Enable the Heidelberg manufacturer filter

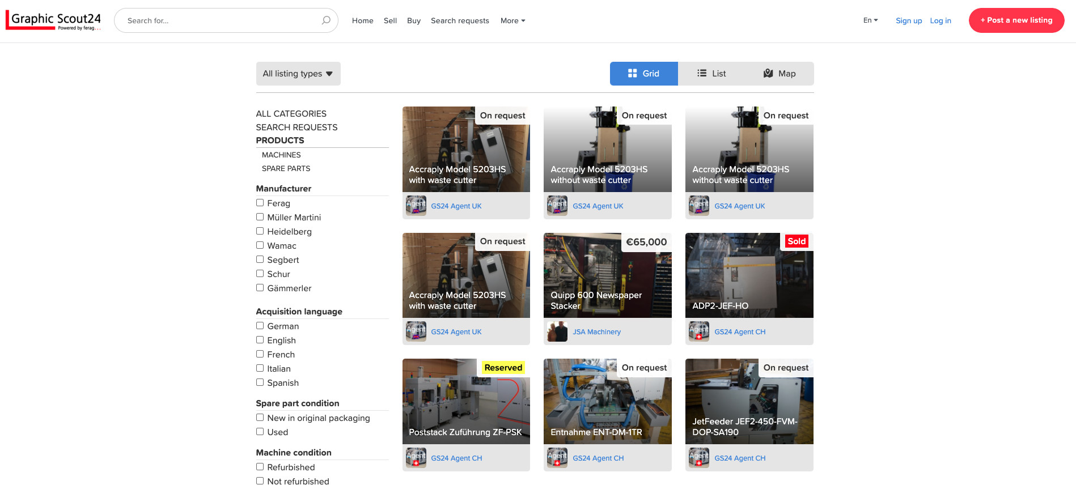[x=260, y=231]
